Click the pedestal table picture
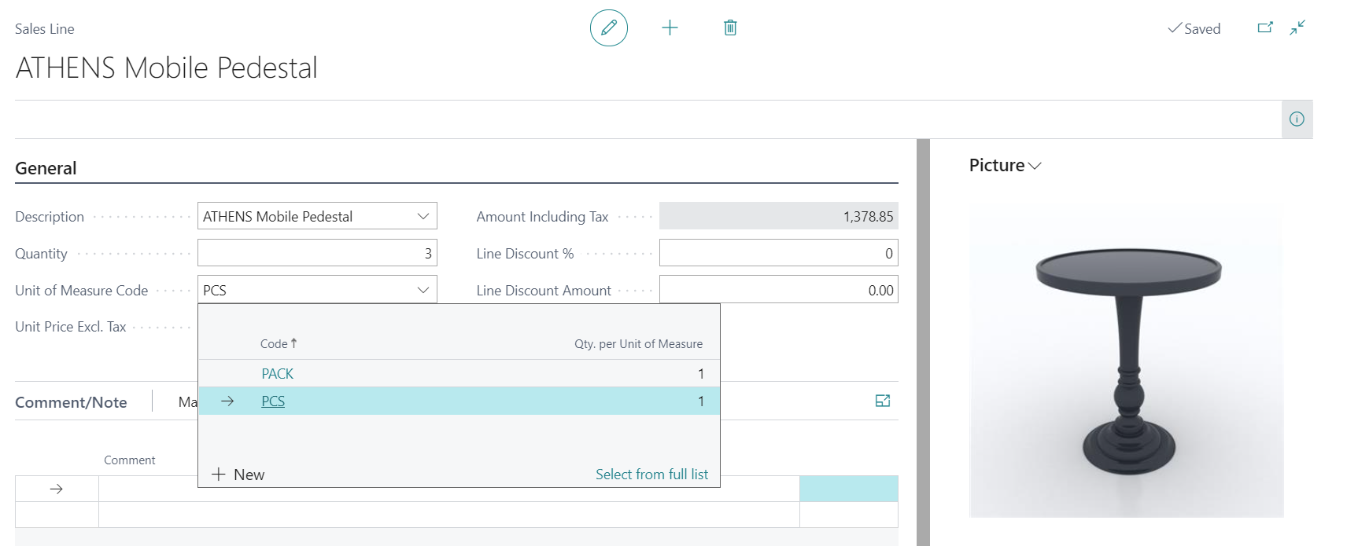Viewport: 1347px width, 546px height. 1127,361
